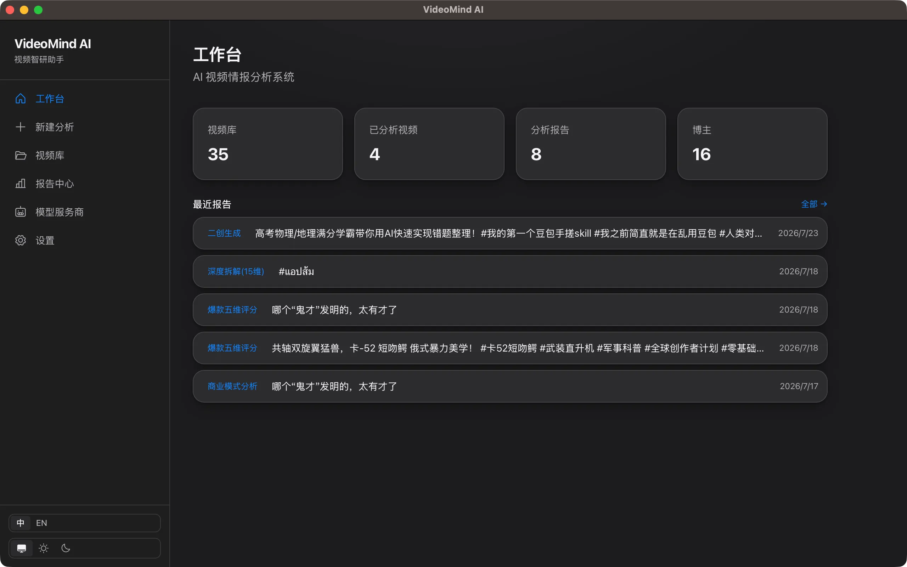Click the green macOS fullscreen button
The width and height of the screenshot is (907, 567).
pos(38,10)
